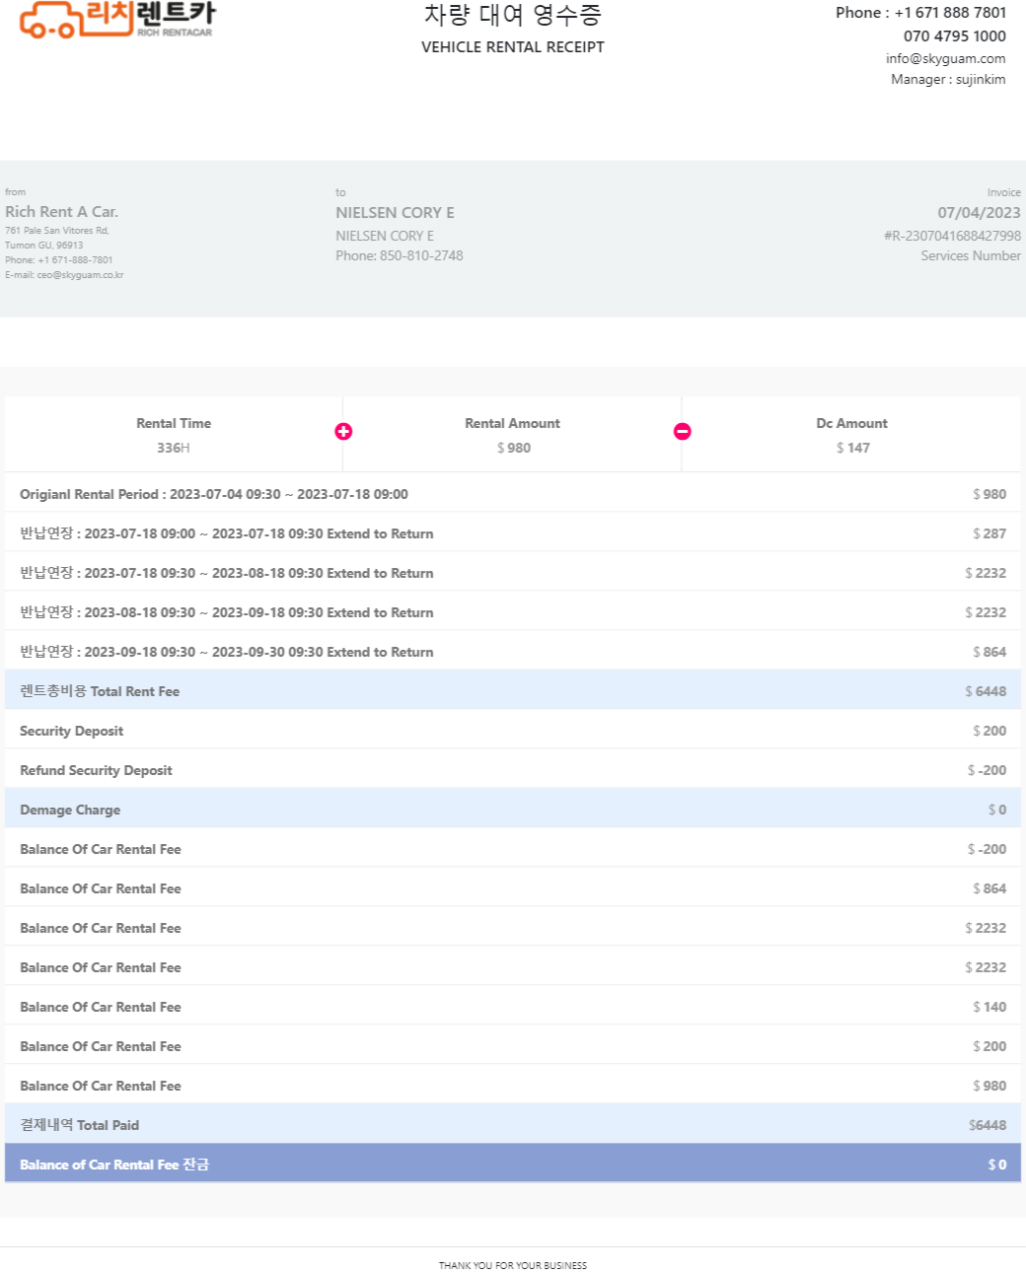Click Manager : sujinkim text
1026x1272 pixels.
click(x=948, y=80)
